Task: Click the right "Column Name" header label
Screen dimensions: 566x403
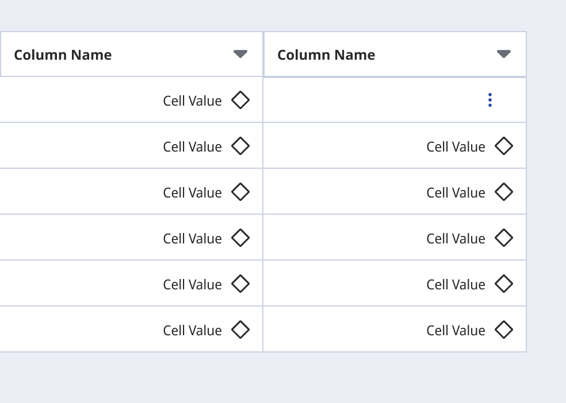Action: tap(326, 55)
